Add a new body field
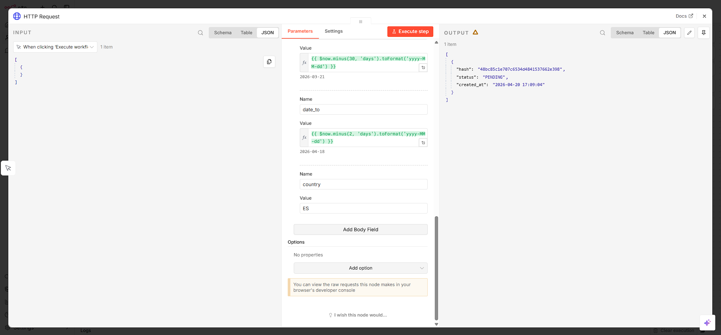Viewport: 721px width, 335px height. click(361, 229)
